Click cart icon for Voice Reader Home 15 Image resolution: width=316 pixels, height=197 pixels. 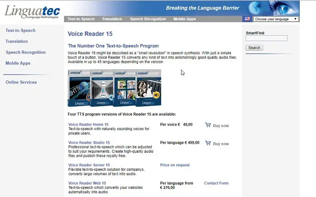click(208, 125)
